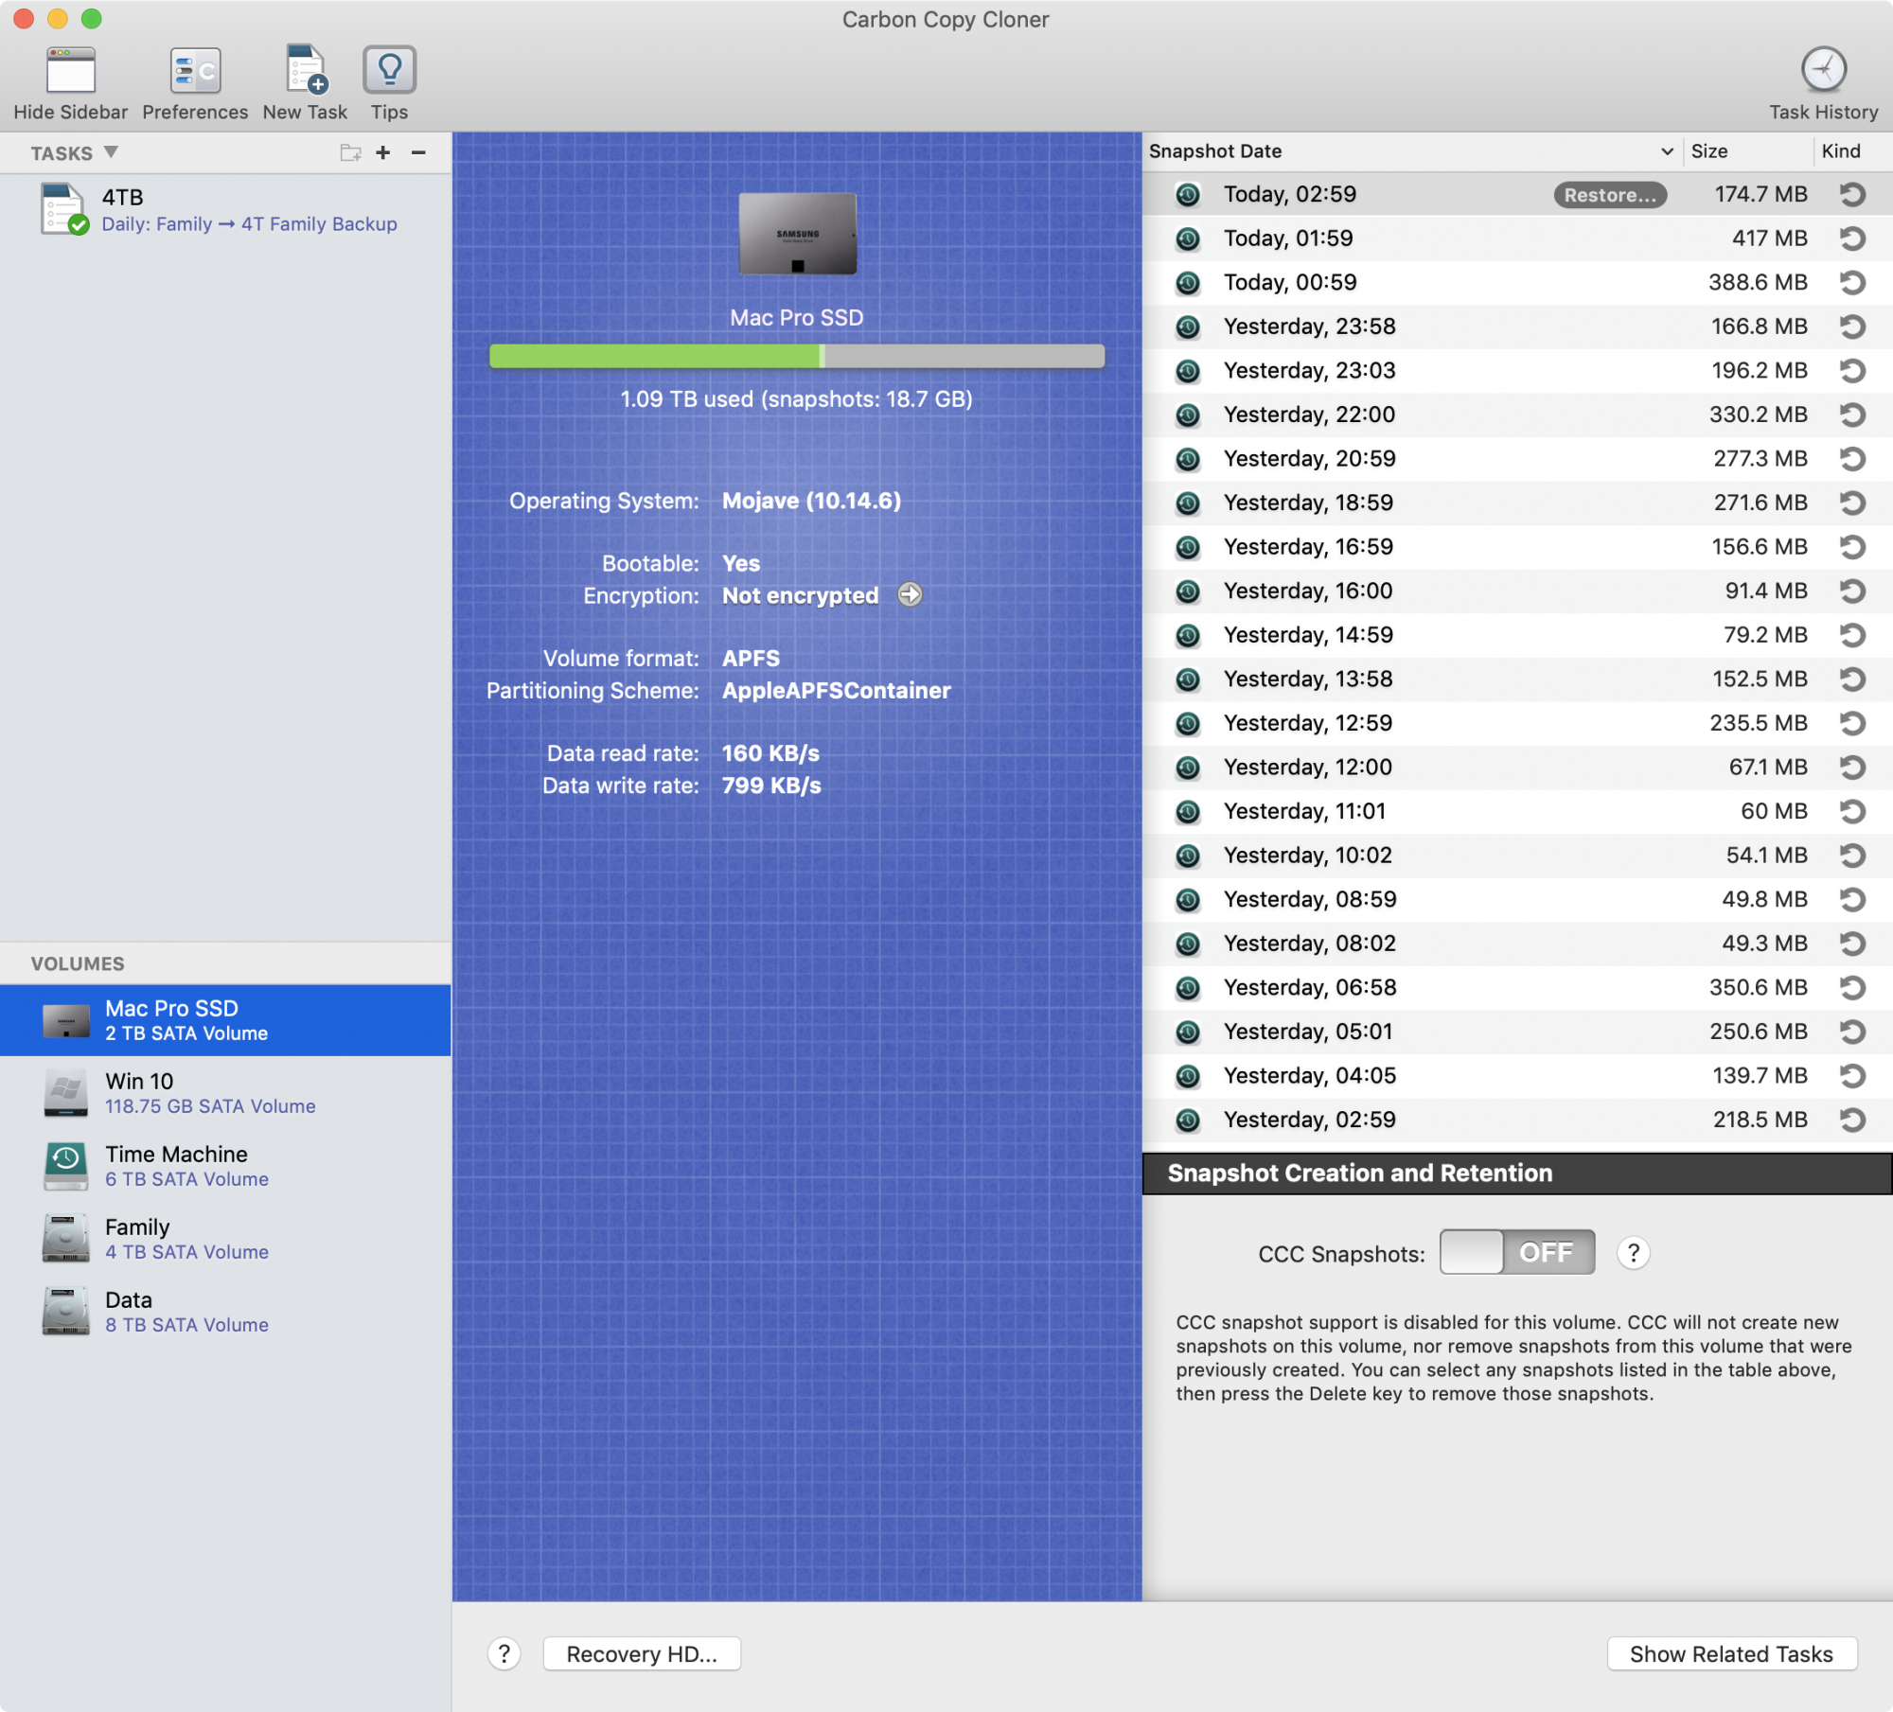The image size is (1893, 1712).
Task: Create a New Task via toolbar icon
Action: [x=306, y=71]
